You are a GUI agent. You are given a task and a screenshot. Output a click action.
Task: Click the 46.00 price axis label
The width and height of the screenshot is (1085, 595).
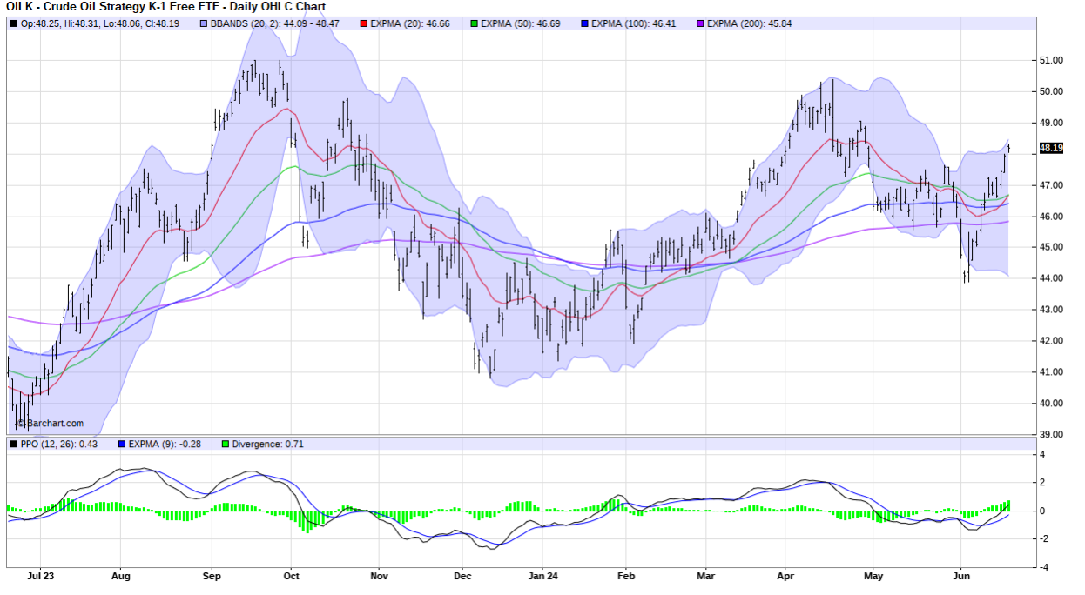click(x=1053, y=216)
